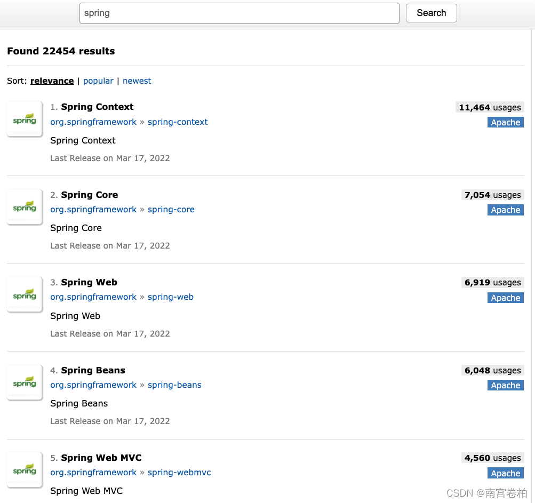The image size is (535, 503).
Task: Click the Apache license tag for Spring Beans
Action: tap(506, 385)
